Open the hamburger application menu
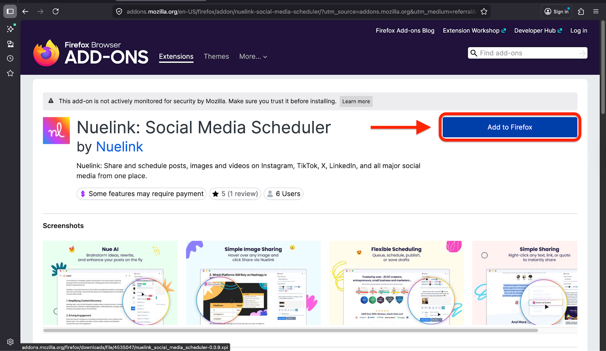Image resolution: width=606 pixels, height=351 pixels. coord(596,11)
